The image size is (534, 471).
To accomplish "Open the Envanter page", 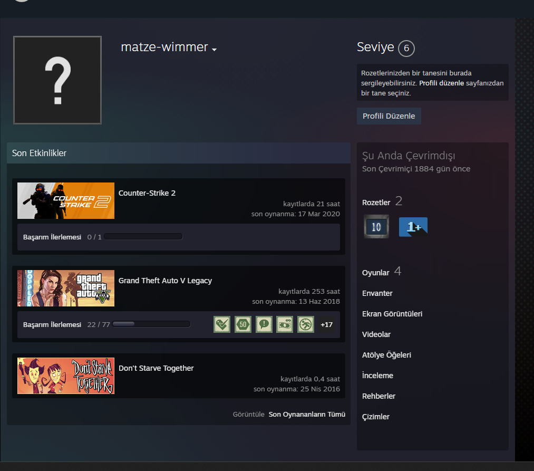I will point(377,293).
